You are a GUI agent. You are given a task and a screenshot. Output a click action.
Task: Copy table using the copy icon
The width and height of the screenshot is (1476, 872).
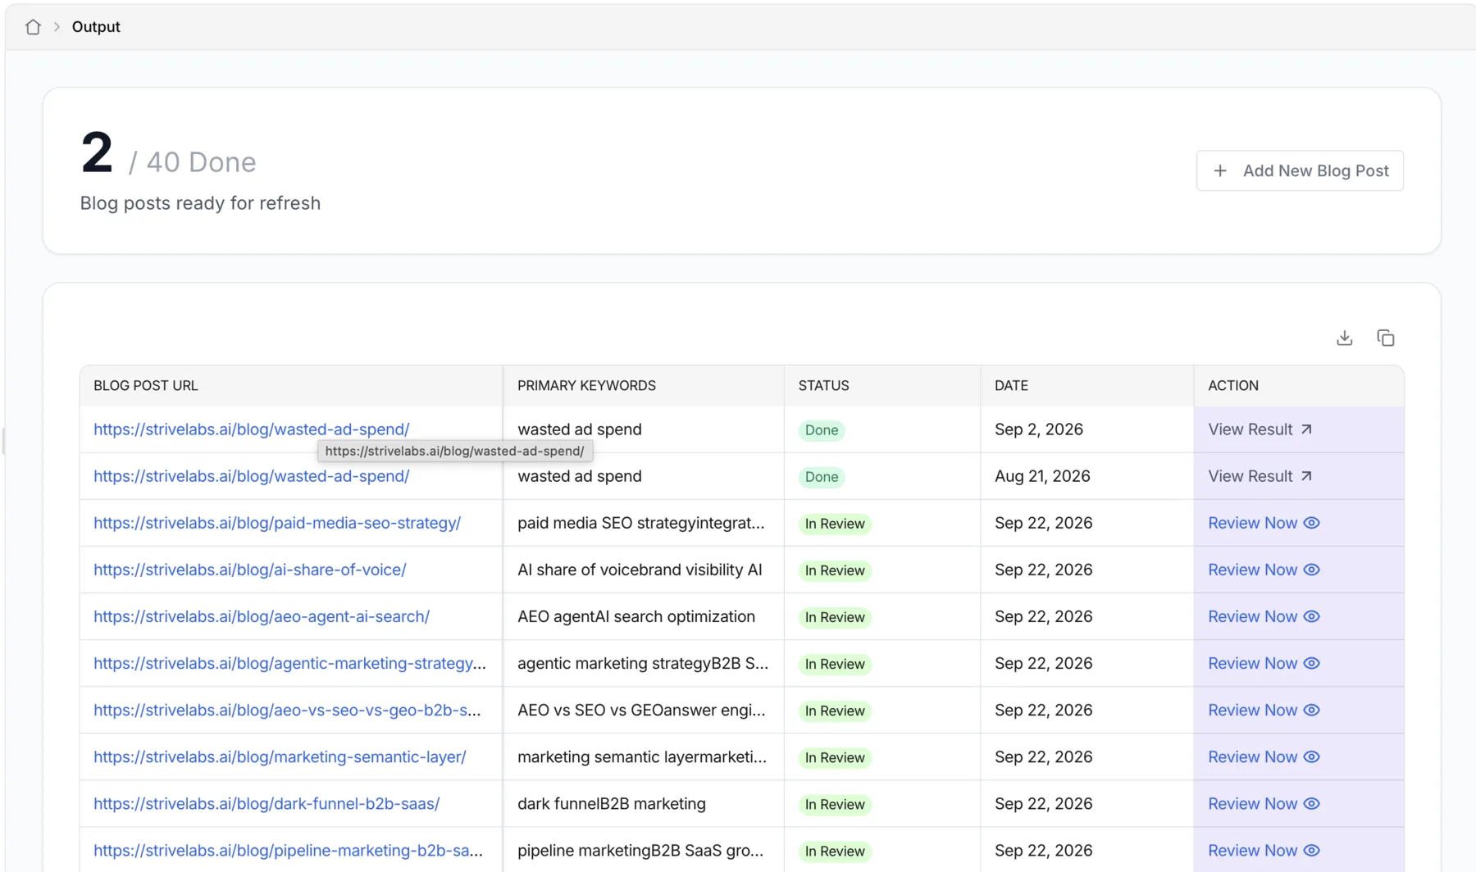pyautogui.click(x=1386, y=338)
